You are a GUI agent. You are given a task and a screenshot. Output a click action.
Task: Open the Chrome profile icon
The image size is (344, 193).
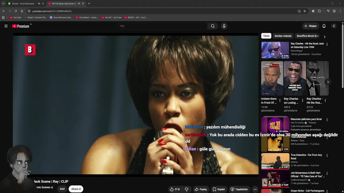coord(334,11)
